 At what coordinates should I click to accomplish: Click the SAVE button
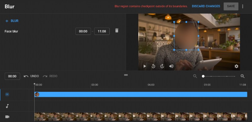(x=231, y=6)
